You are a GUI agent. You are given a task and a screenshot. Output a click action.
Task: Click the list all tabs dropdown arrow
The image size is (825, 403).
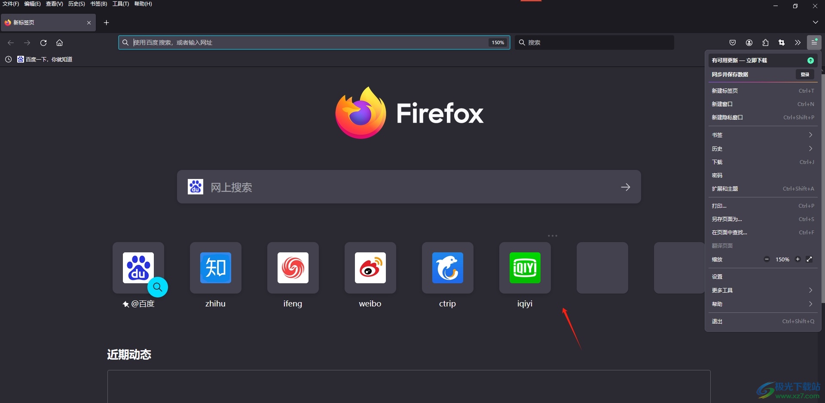point(815,22)
